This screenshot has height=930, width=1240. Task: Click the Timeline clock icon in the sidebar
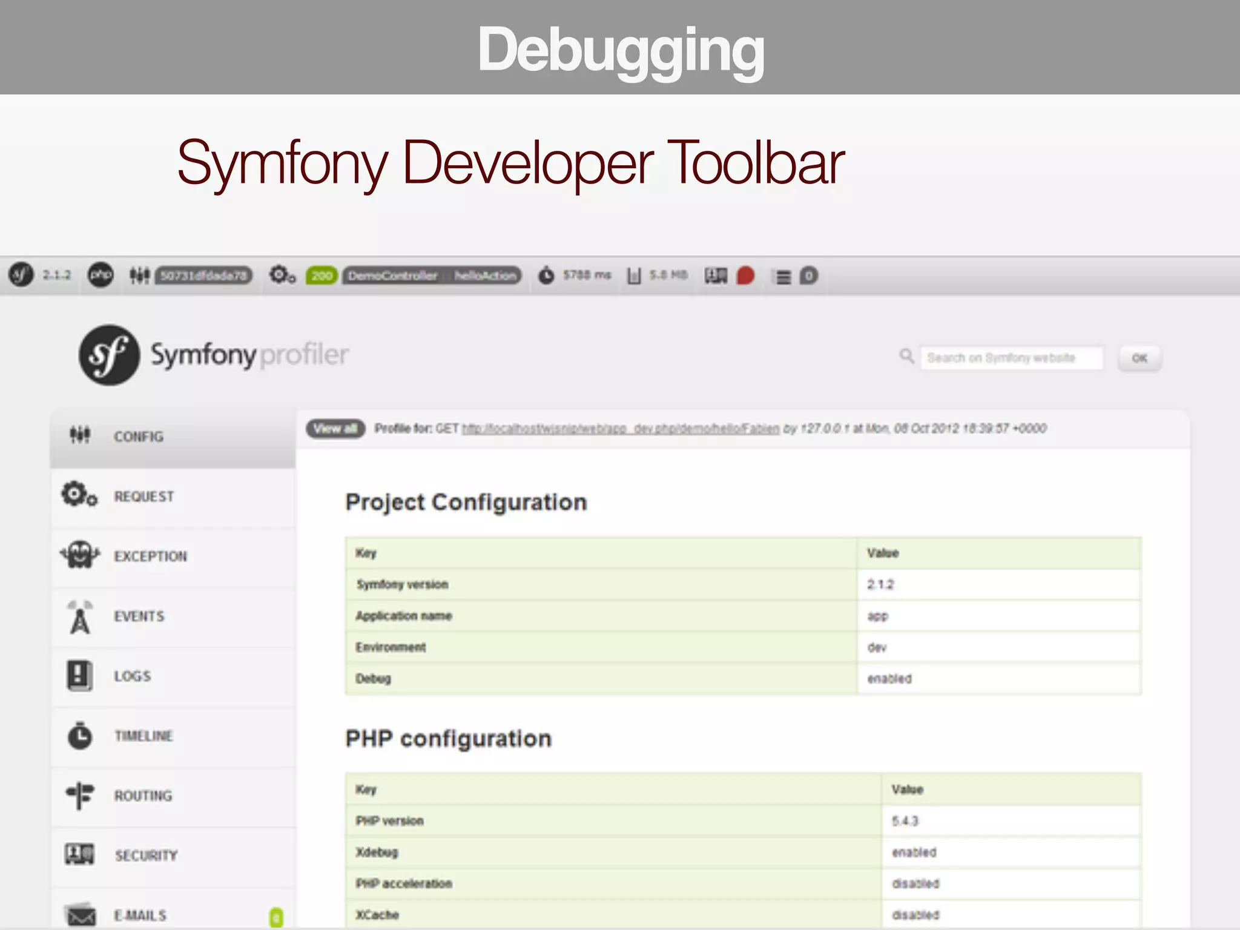79,736
